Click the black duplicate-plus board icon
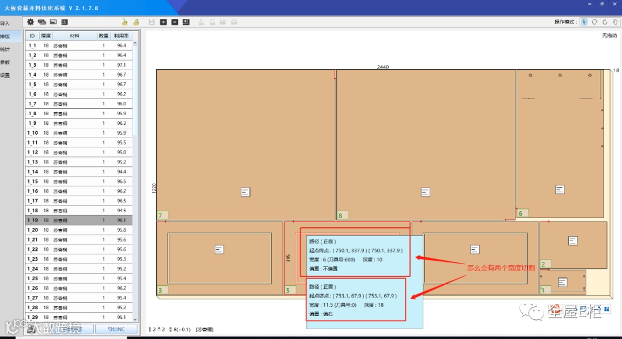This screenshot has height=339, width=622. [x=186, y=22]
